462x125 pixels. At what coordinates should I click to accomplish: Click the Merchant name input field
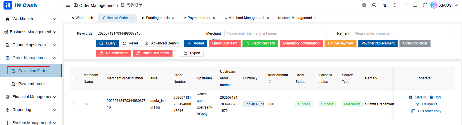point(275,33)
